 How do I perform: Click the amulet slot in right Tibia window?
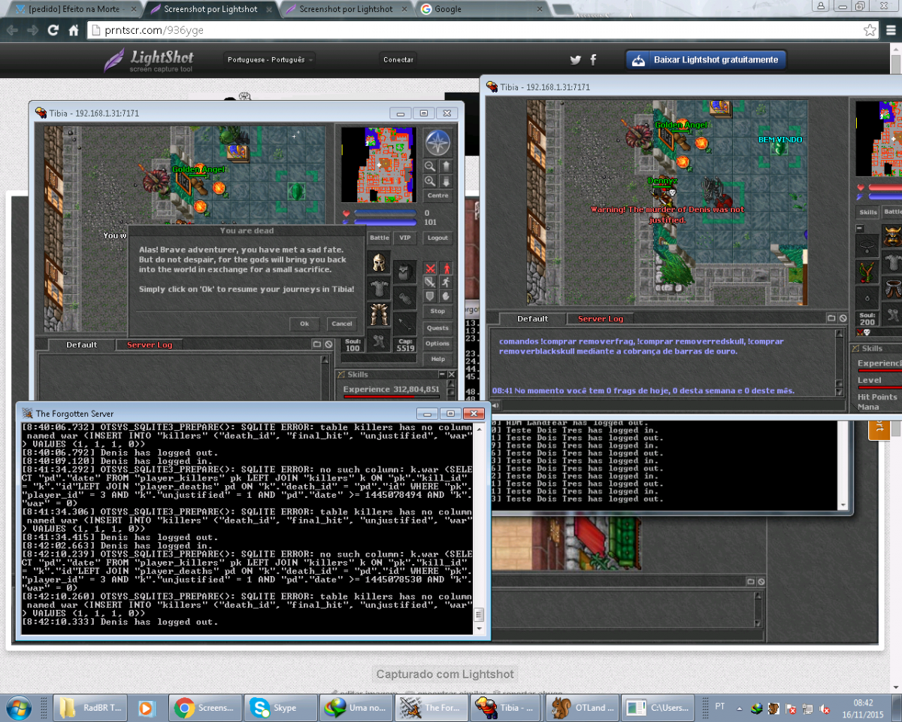click(867, 245)
